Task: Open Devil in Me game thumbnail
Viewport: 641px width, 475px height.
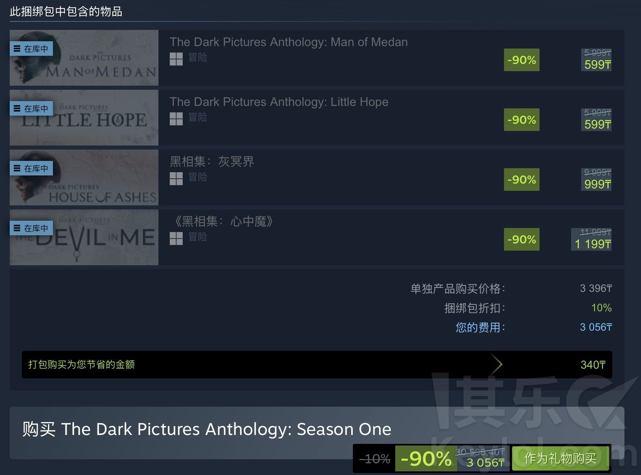Action: [x=84, y=237]
